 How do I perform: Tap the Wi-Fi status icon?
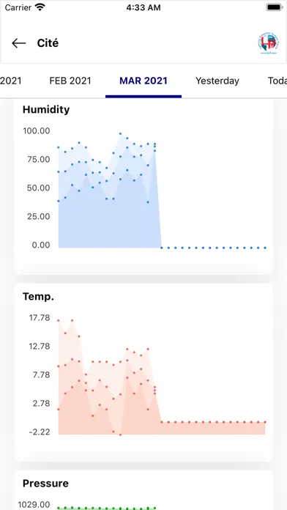click(40, 7)
